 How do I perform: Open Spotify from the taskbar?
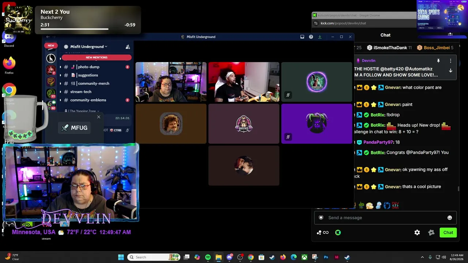click(208, 257)
